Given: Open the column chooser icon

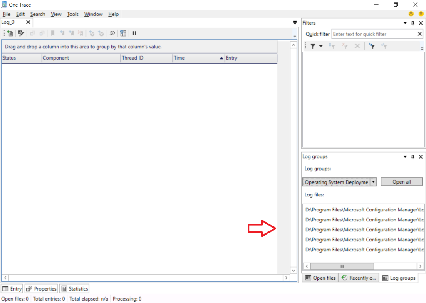Looking at the screenshot, I should [x=123, y=33].
